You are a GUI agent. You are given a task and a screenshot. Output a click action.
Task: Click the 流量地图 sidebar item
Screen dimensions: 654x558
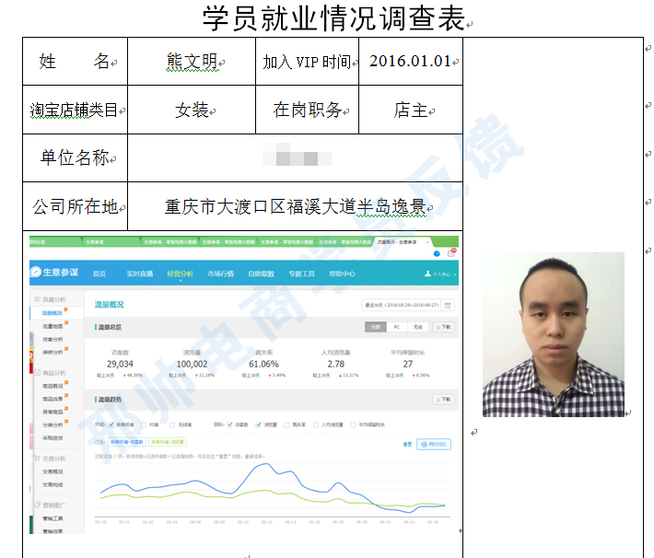click(53, 326)
